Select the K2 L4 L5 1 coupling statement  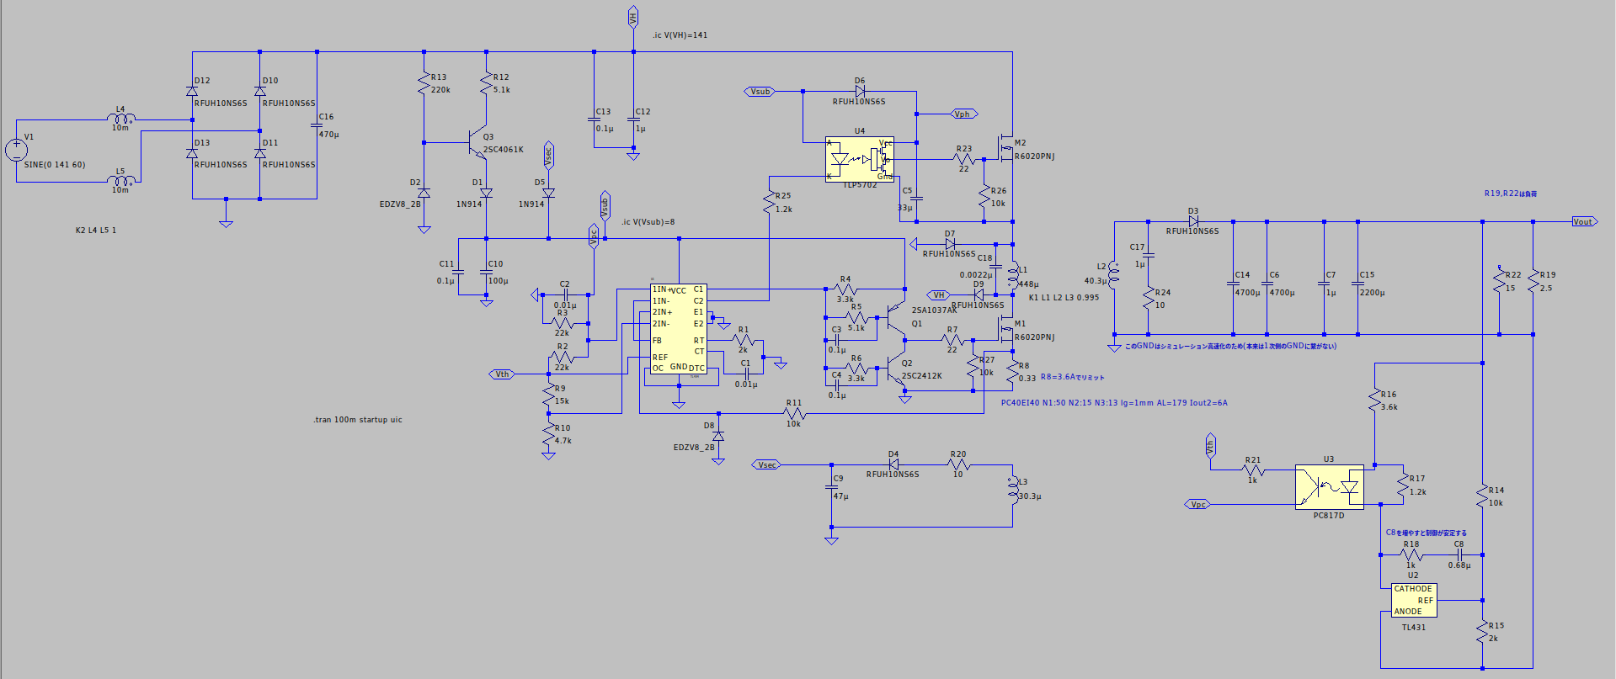96,231
